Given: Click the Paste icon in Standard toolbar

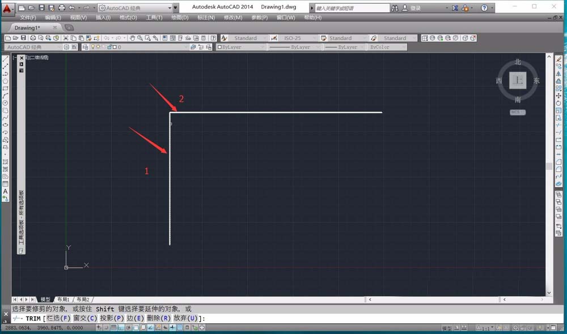Looking at the screenshot, I should tap(81, 38).
